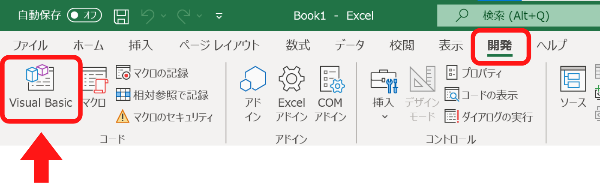Image resolution: width=600 pixels, height=195 pixels.
Task: Click the redo arrow icon
Action: point(185,16)
